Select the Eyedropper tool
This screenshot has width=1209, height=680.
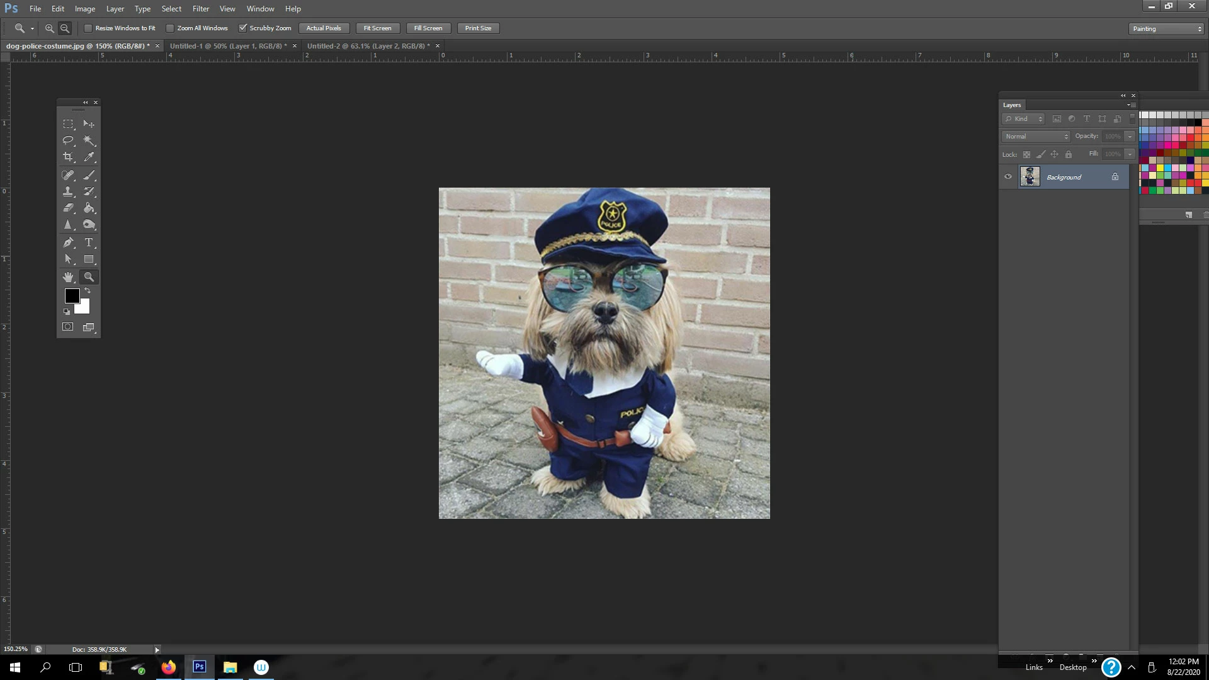[x=89, y=157]
